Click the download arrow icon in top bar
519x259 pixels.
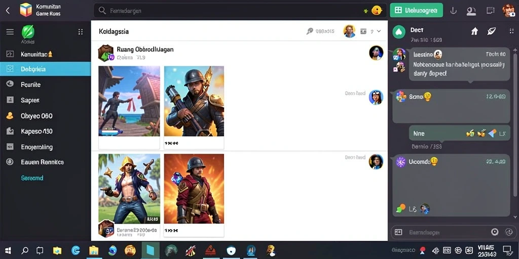click(453, 11)
